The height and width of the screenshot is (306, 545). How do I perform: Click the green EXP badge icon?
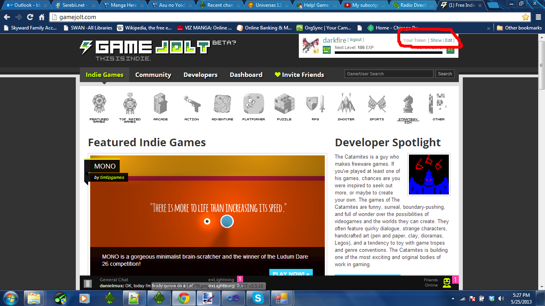click(327, 50)
